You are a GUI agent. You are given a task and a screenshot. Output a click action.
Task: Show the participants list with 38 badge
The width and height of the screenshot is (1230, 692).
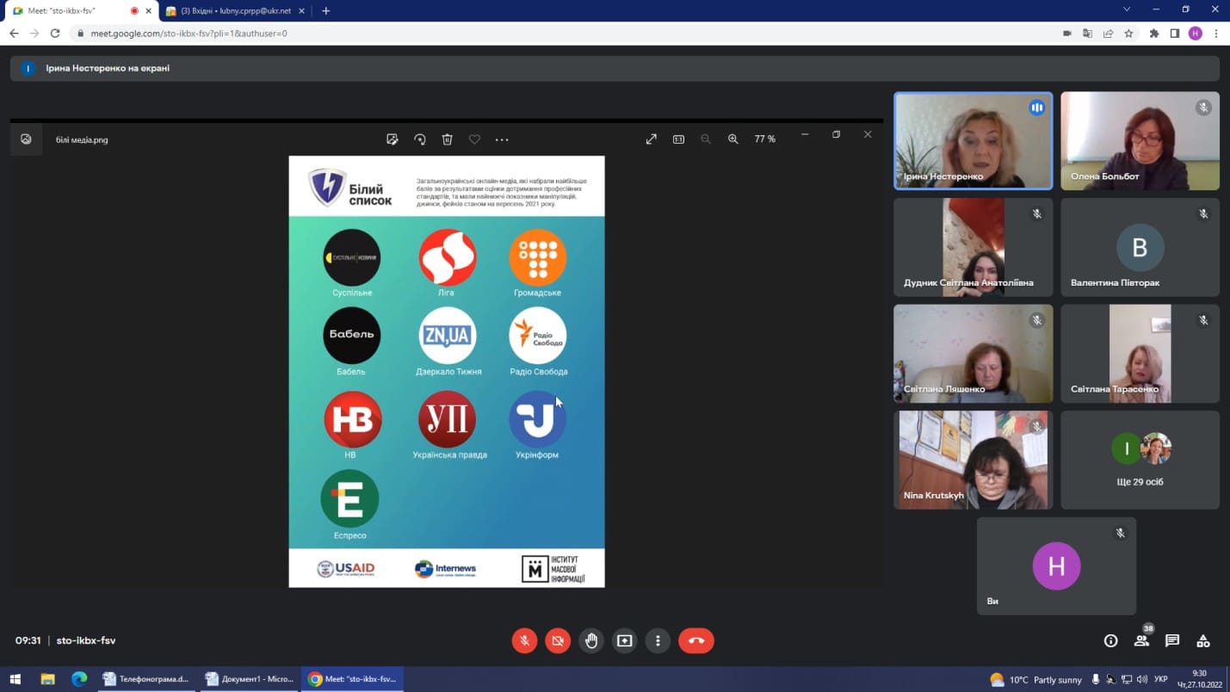point(1142,639)
